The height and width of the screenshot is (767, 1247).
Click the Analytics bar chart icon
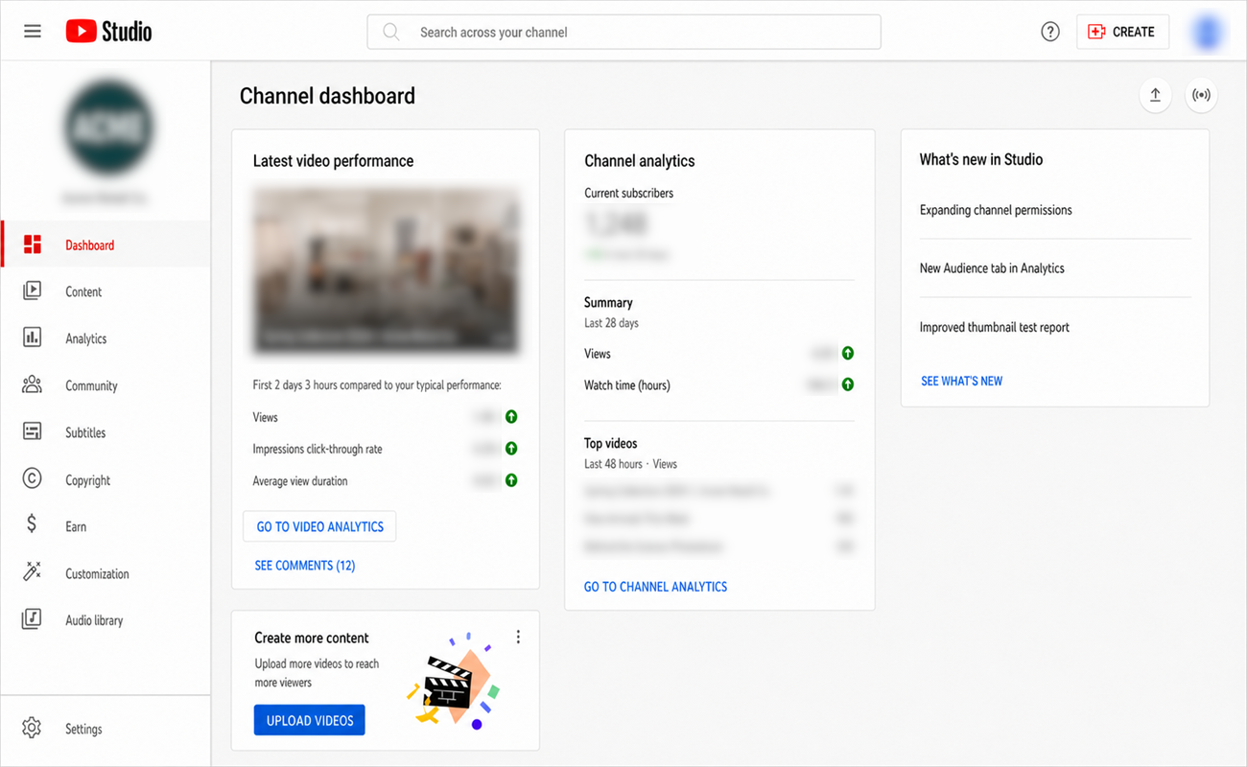[x=33, y=337]
